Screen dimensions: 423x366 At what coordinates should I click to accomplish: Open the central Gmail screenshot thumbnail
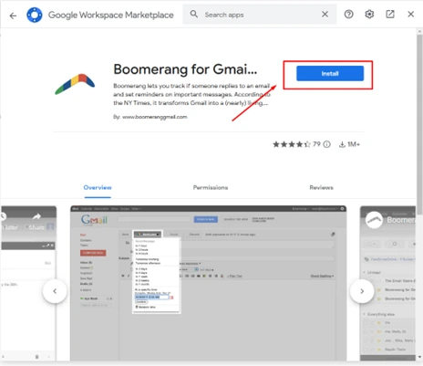tap(209, 283)
